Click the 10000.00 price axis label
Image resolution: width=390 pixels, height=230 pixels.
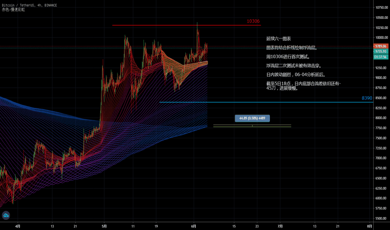click(x=382, y=38)
